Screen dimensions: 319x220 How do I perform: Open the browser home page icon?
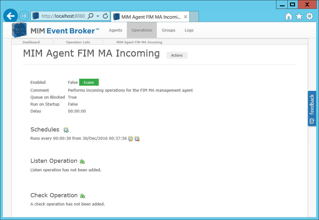(288, 16)
